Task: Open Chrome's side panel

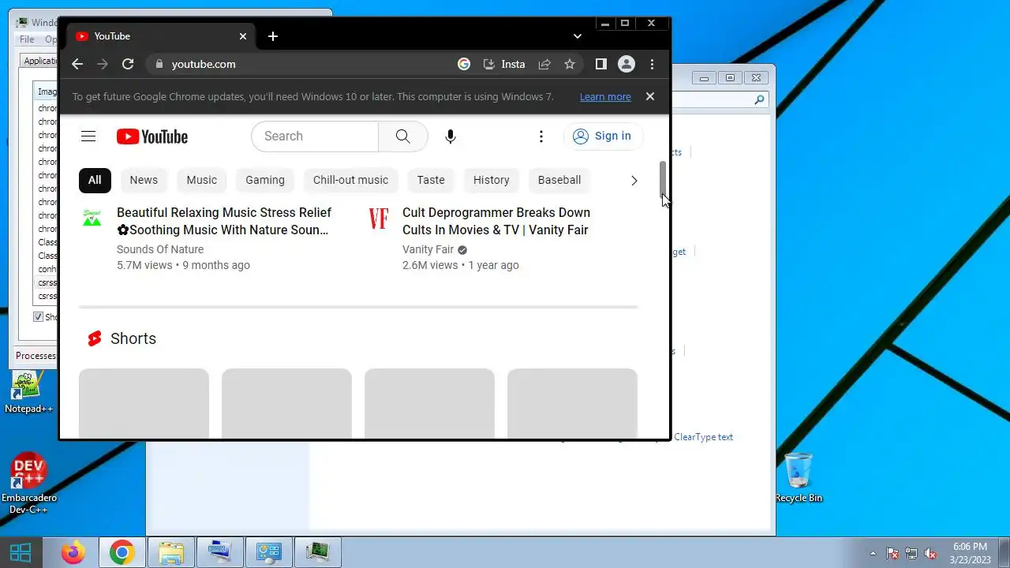Action: pyautogui.click(x=601, y=64)
